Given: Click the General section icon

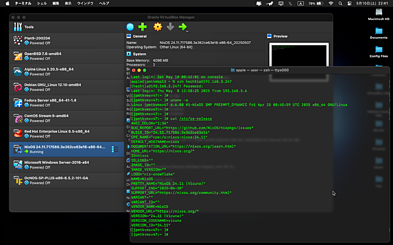Looking at the screenshot, I should pos(129,36).
